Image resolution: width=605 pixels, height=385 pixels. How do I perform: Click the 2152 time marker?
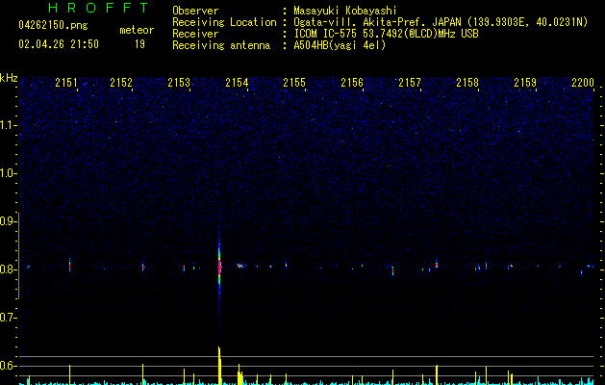click(x=121, y=83)
